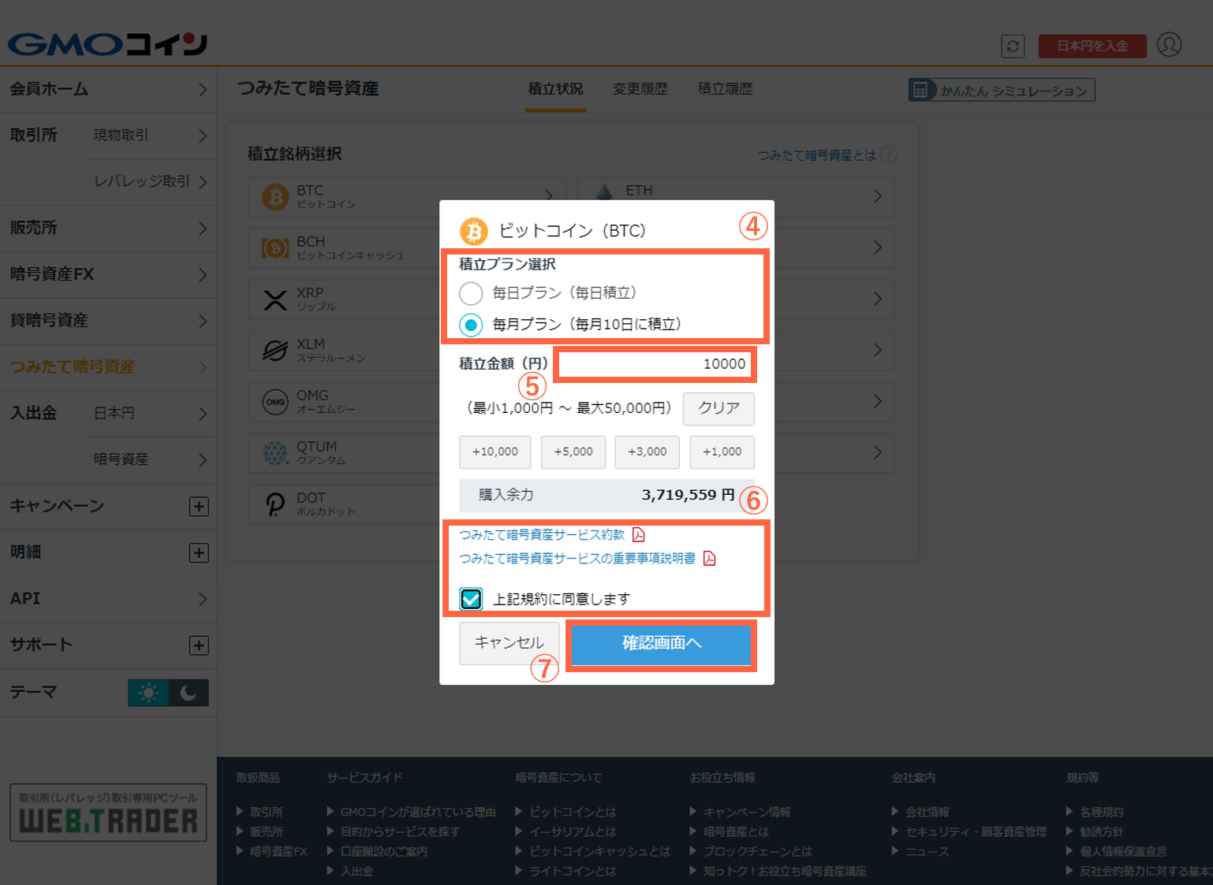Click 積立金額 input field

click(654, 364)
